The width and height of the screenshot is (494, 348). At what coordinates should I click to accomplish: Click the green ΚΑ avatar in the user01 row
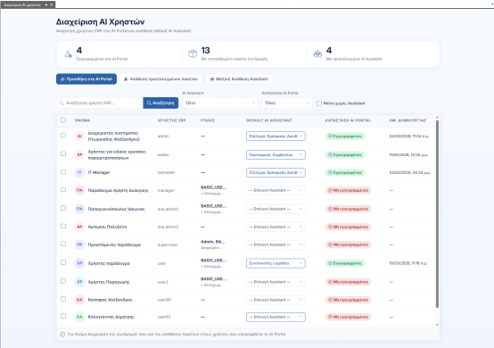point(79,317)
